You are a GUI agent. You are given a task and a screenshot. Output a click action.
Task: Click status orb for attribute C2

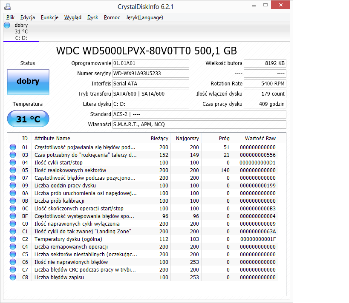13,239
